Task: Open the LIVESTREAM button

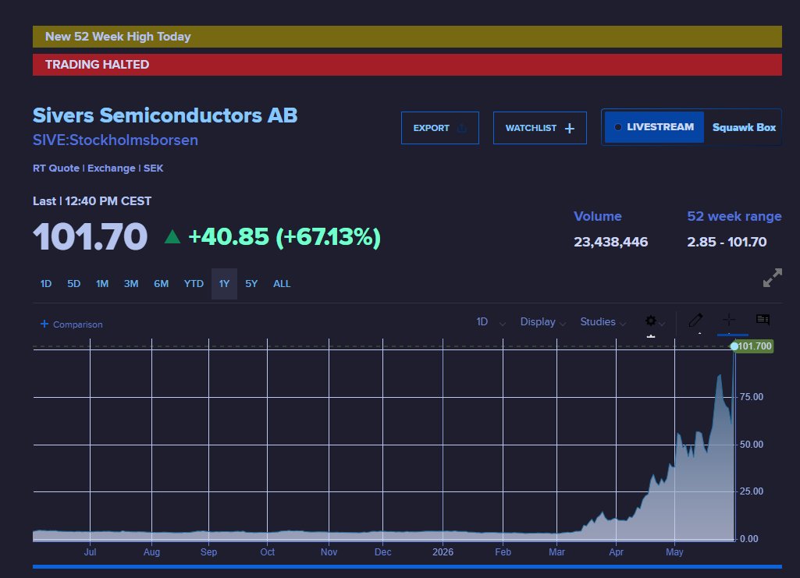Action: (654, 127)
